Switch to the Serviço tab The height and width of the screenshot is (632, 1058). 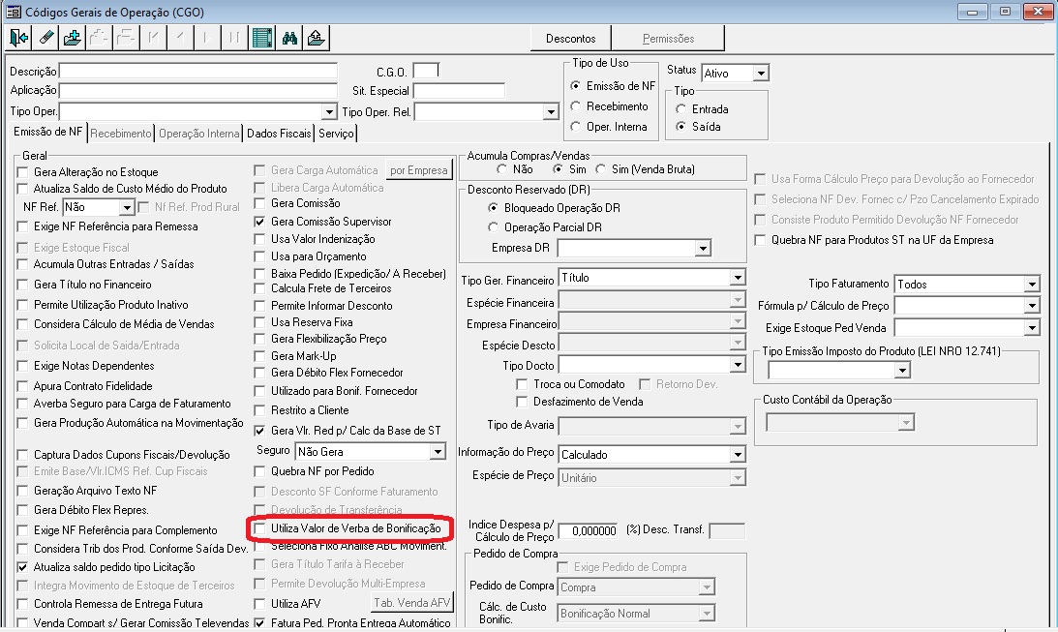pos(336,134)
